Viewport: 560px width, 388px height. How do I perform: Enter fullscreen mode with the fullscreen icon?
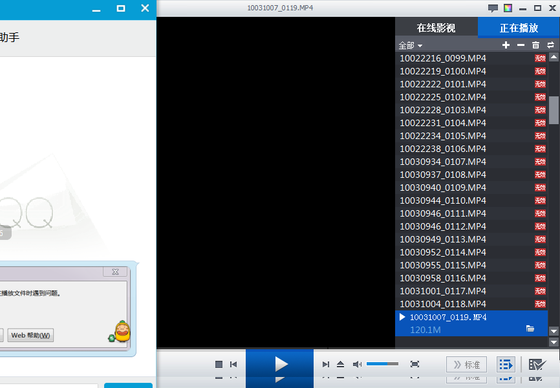click(x=415, y=364)
